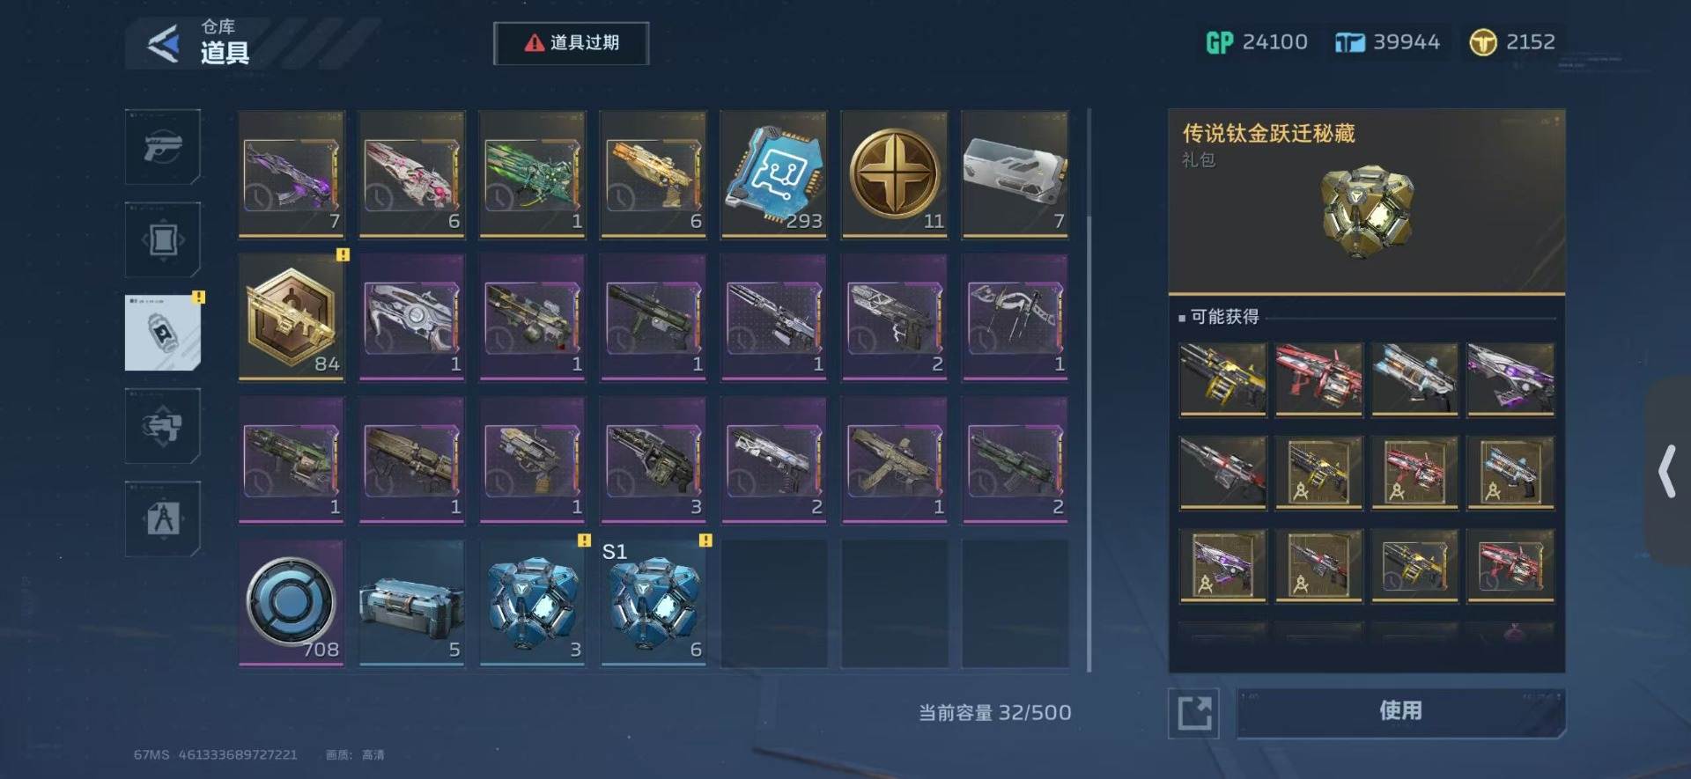Select the gold cross coin item with 11
Image resolution: width=1691 pixels, height=779 pixels.
point(895,174)
